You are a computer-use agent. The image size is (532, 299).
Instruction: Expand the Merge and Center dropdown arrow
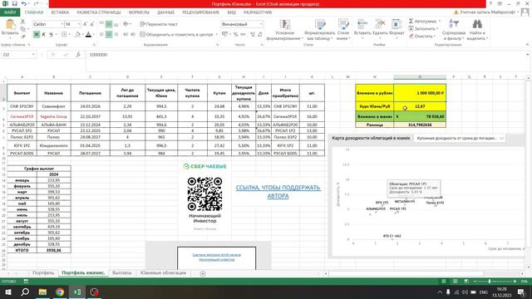(x=216, y=34)
